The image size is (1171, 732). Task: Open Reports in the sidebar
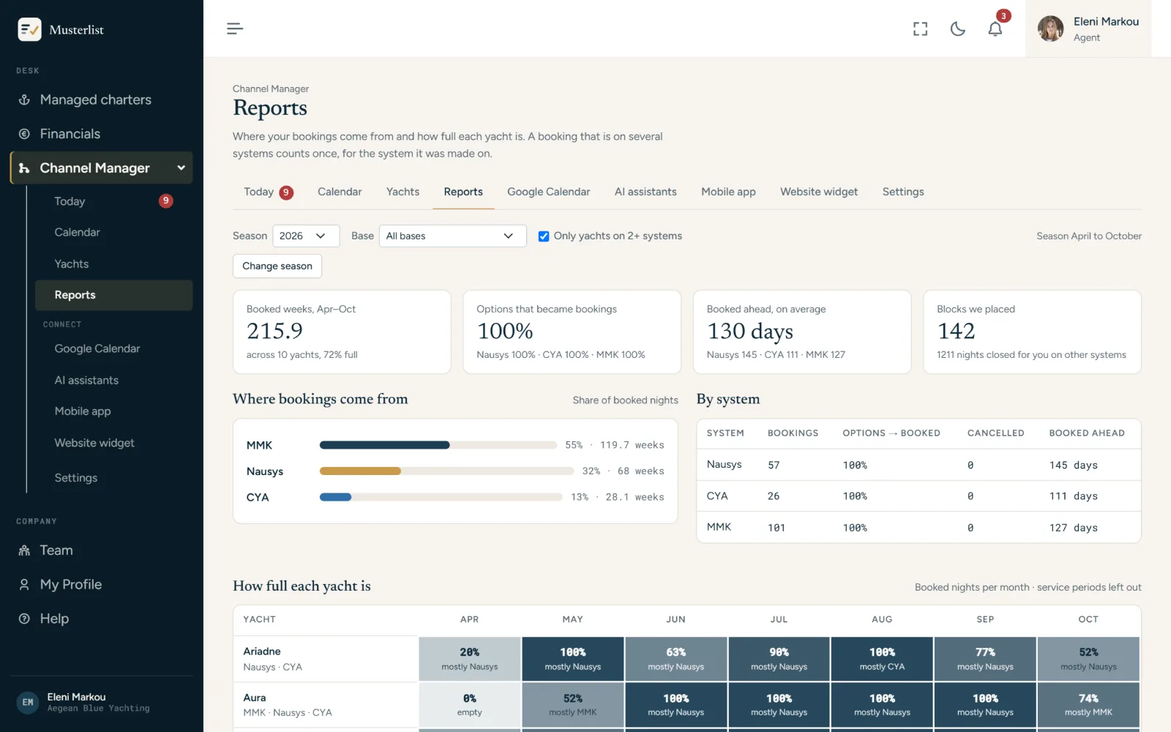113,295
